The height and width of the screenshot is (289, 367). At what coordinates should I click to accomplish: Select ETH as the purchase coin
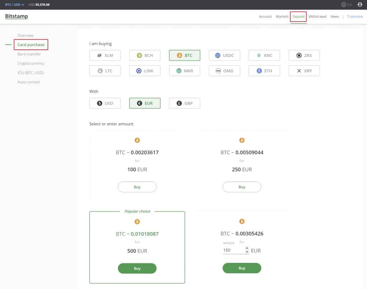coord(264,71)
